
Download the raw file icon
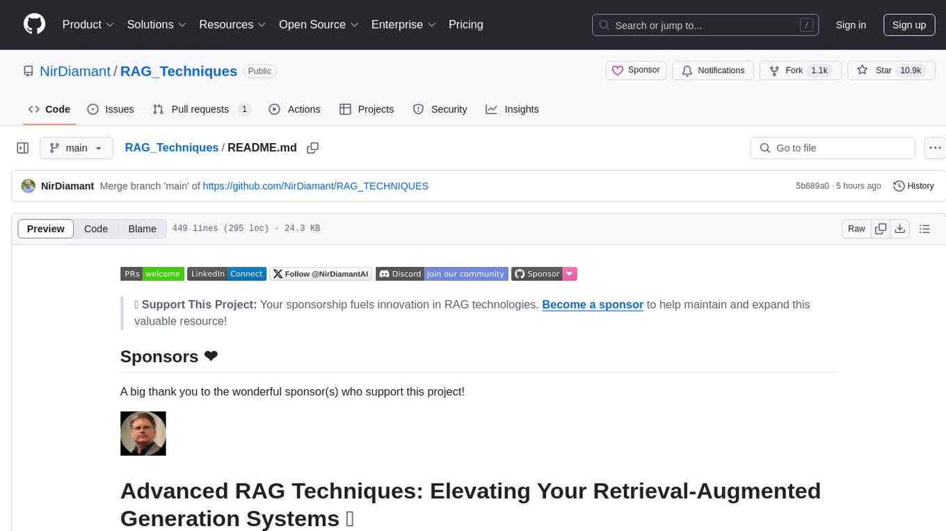[900, 229]
